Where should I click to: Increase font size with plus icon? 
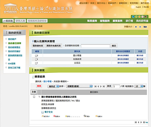coord(136,27)
